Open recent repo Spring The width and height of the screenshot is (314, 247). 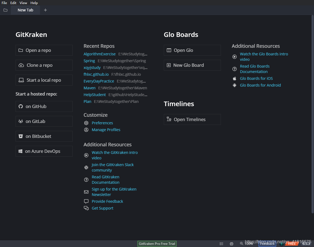(89, 61)
